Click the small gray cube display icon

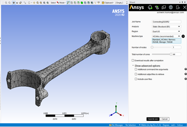17,3
